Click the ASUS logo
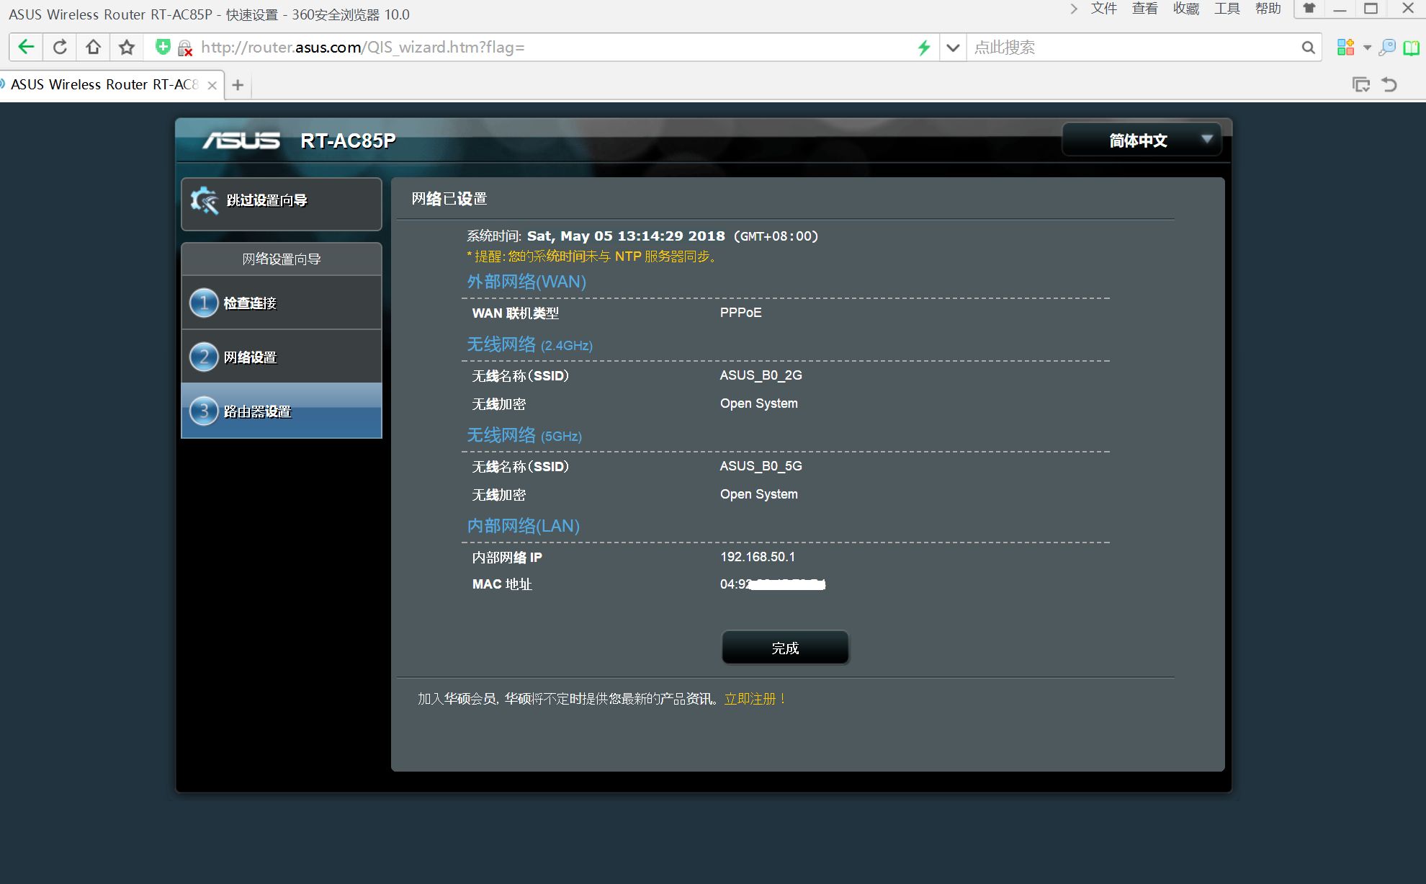The height and width of the screenshot is (884, 1426). point(241,140)
